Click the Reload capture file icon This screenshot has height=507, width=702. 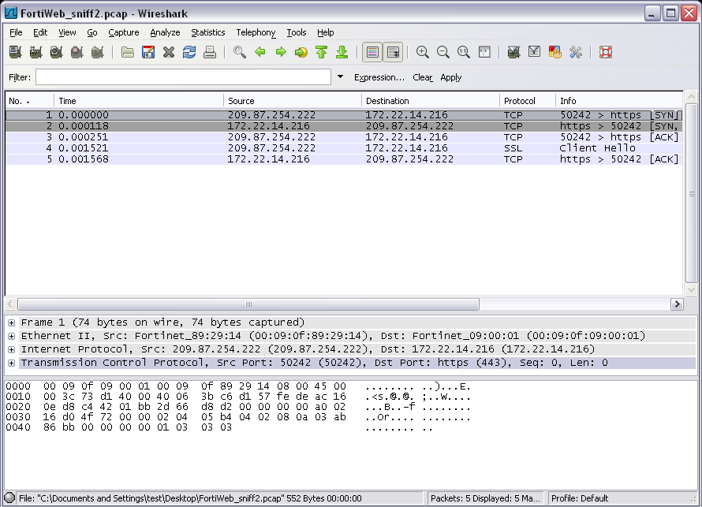tap(189, 53)
